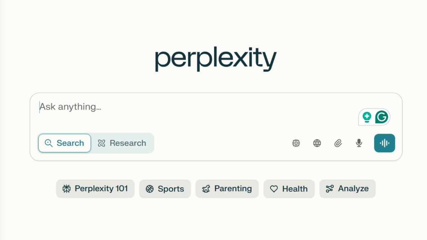Launch the Analyze shortcut
Viewport: 427px width, 240px height.
347,189
